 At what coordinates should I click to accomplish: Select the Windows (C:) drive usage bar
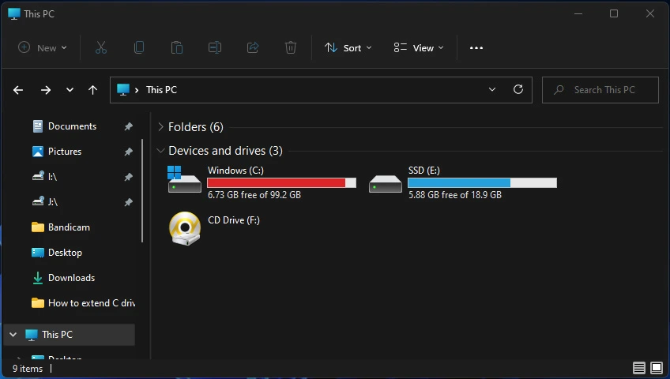point(281,182)
